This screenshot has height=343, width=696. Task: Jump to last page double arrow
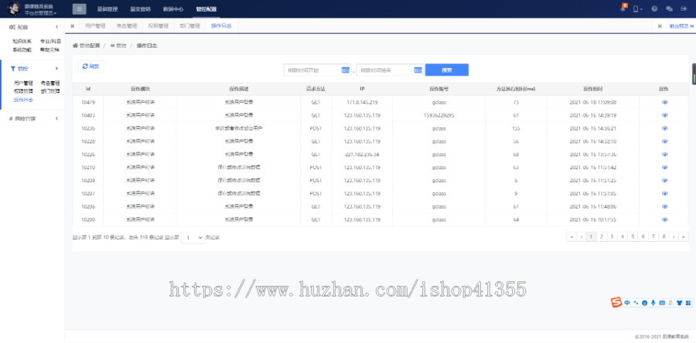[684, 236]
